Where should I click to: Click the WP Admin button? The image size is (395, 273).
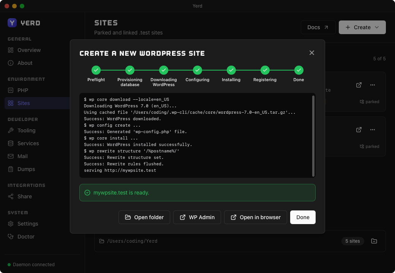pos(197,217)
